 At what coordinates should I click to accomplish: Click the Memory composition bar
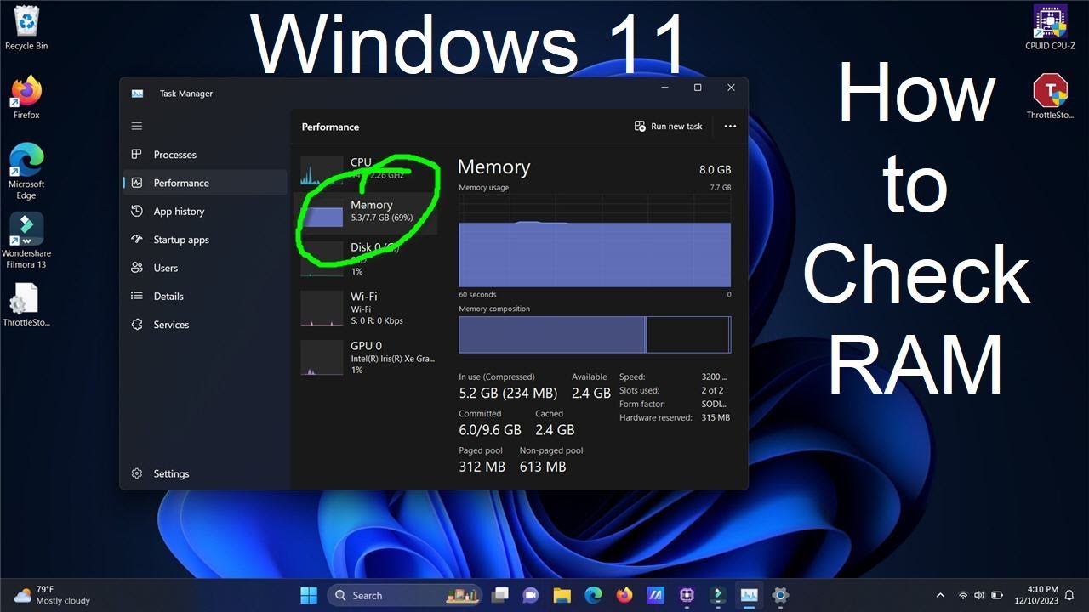(x=595, y=334)
